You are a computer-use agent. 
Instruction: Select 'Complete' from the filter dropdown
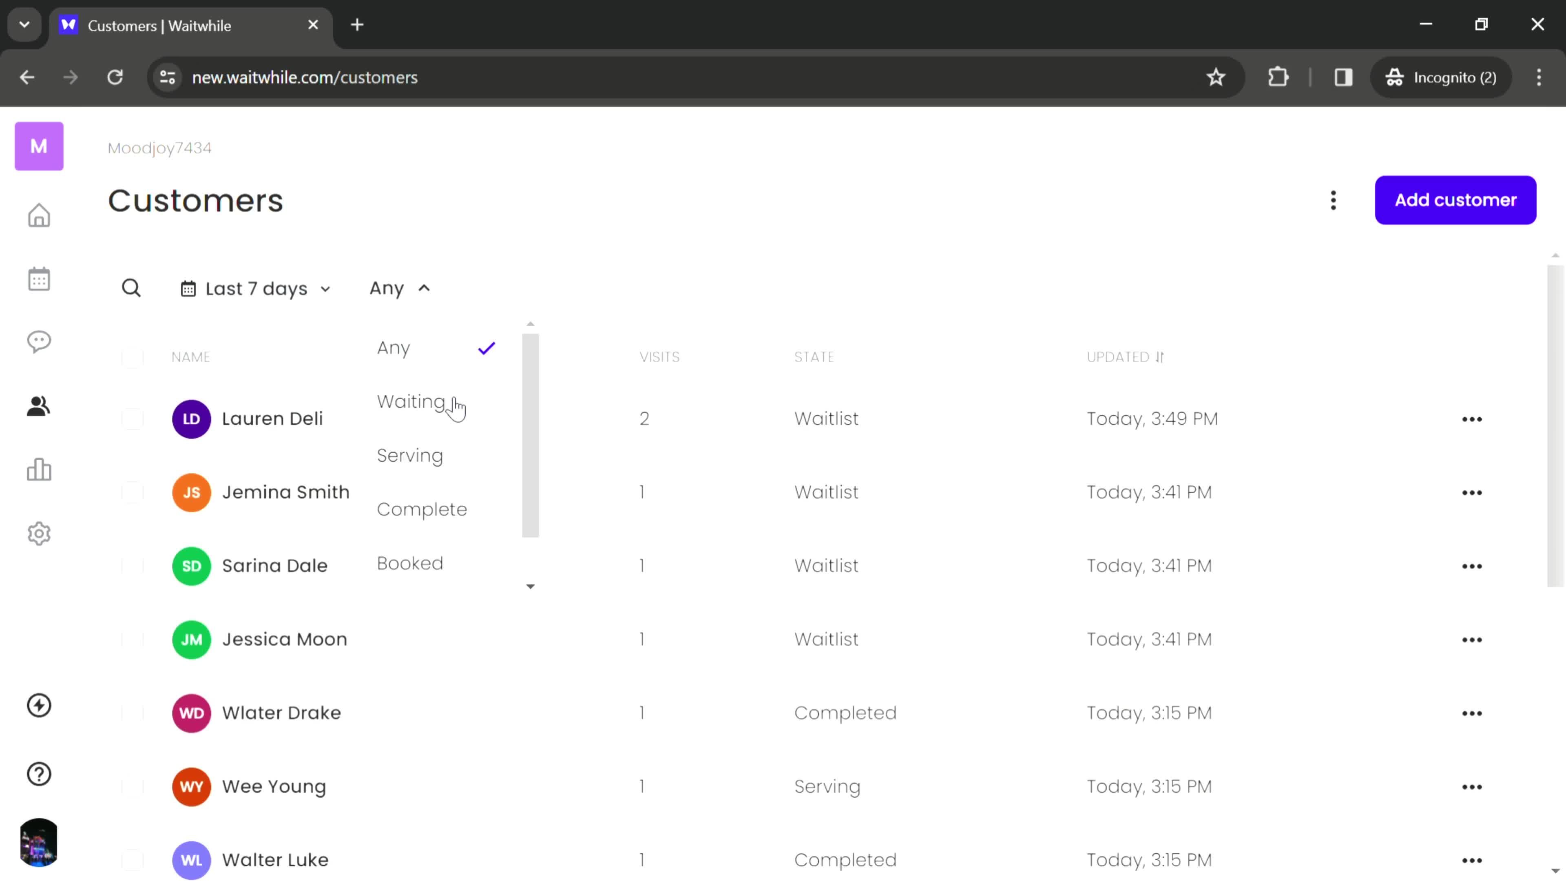point(422,509)
